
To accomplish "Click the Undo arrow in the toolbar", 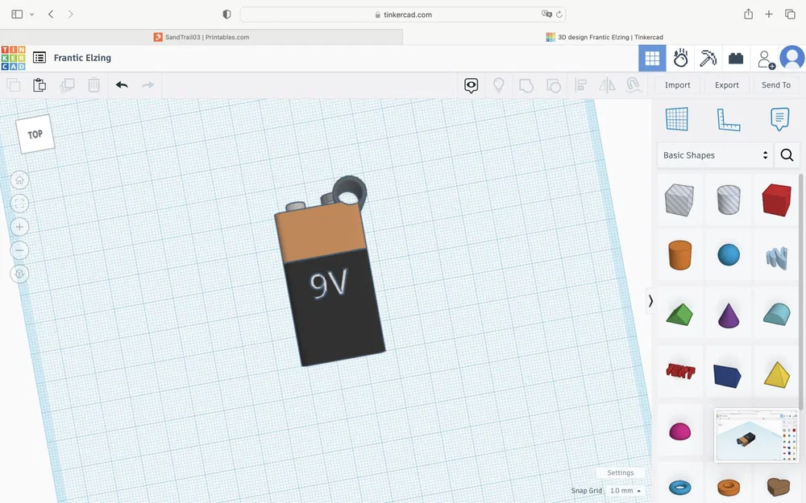I will click(122, 85).
